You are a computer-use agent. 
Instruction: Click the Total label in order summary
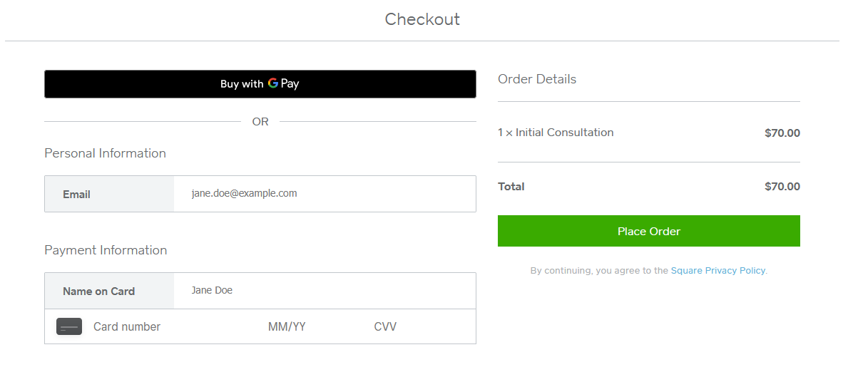tap(511, 187)
